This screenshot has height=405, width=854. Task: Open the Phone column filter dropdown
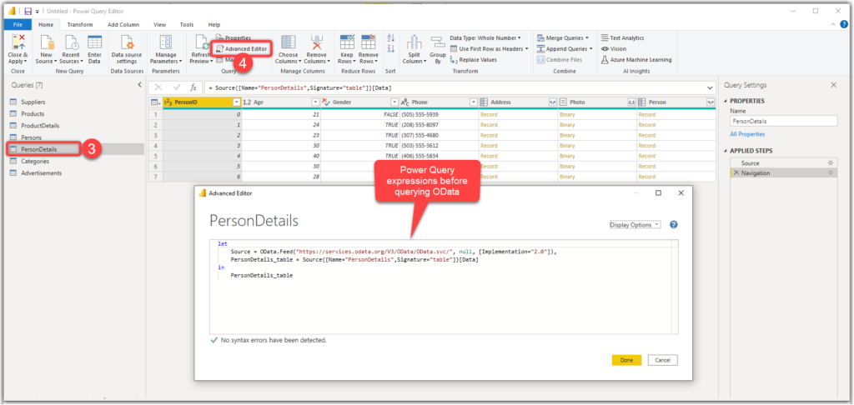(474, 102)
